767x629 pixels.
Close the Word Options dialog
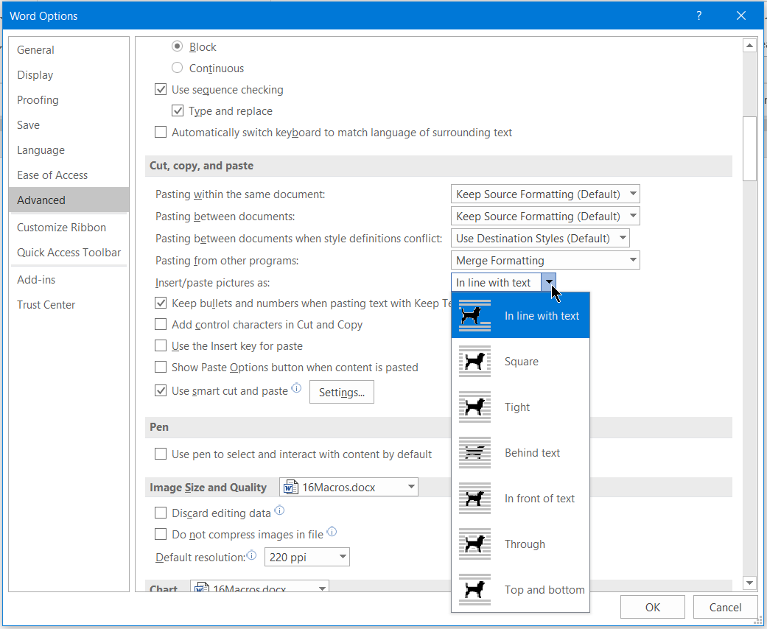[x=741, y=15]
